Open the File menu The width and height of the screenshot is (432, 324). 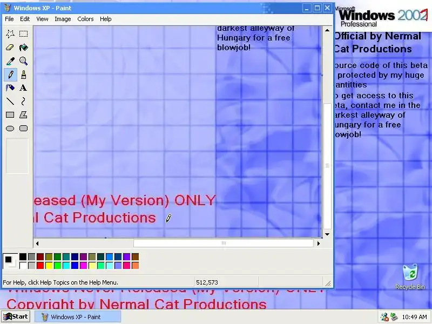click(9, 19)
